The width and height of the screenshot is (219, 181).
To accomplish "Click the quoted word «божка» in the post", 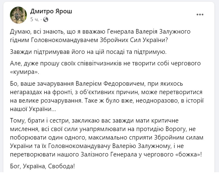I will (x=188, y=154).
